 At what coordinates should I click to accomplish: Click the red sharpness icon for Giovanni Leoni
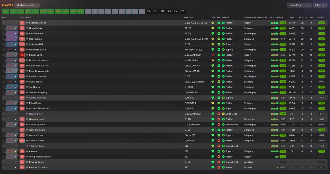click(219, 119)
